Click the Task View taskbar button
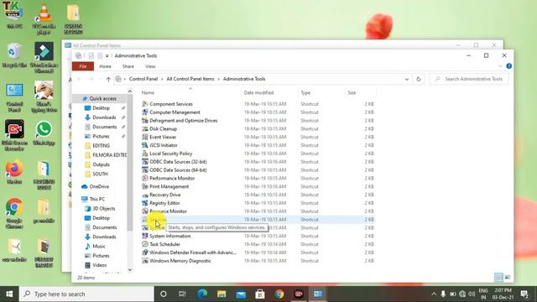The width and height of the screenshot is (537, 302). pyautogui.click(x=182, y=294)
